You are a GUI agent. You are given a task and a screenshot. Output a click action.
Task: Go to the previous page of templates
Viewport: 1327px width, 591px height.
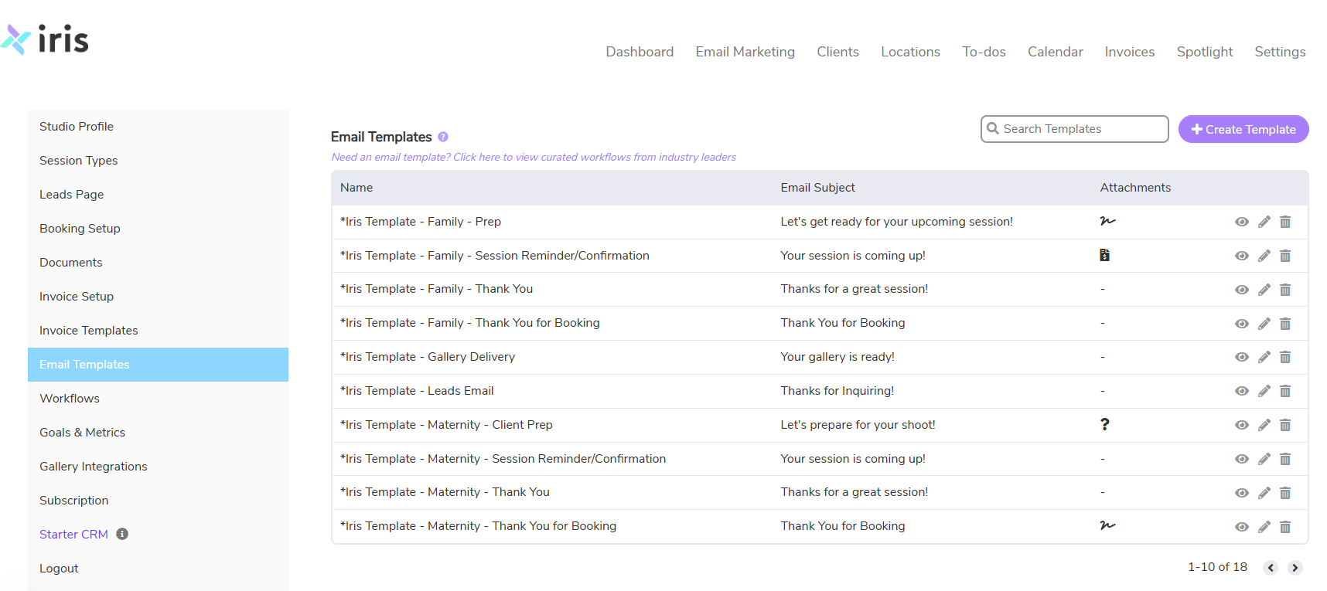click(1271, 568)
